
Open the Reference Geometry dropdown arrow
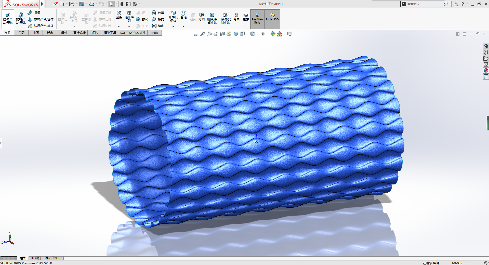point(173,26)
